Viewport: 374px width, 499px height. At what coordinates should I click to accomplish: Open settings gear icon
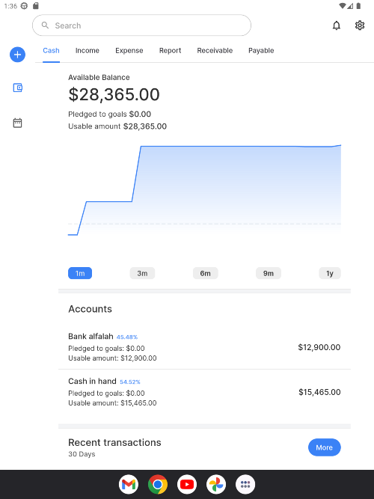pyautogui.click(x=360, y=25)
